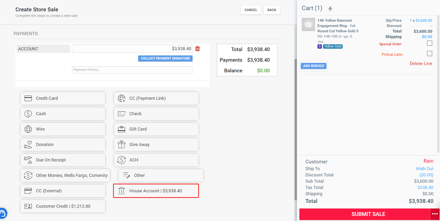440x221 pixels.
Task: Click the cart collapse/expand icon
Action: (x=330, y=8)
